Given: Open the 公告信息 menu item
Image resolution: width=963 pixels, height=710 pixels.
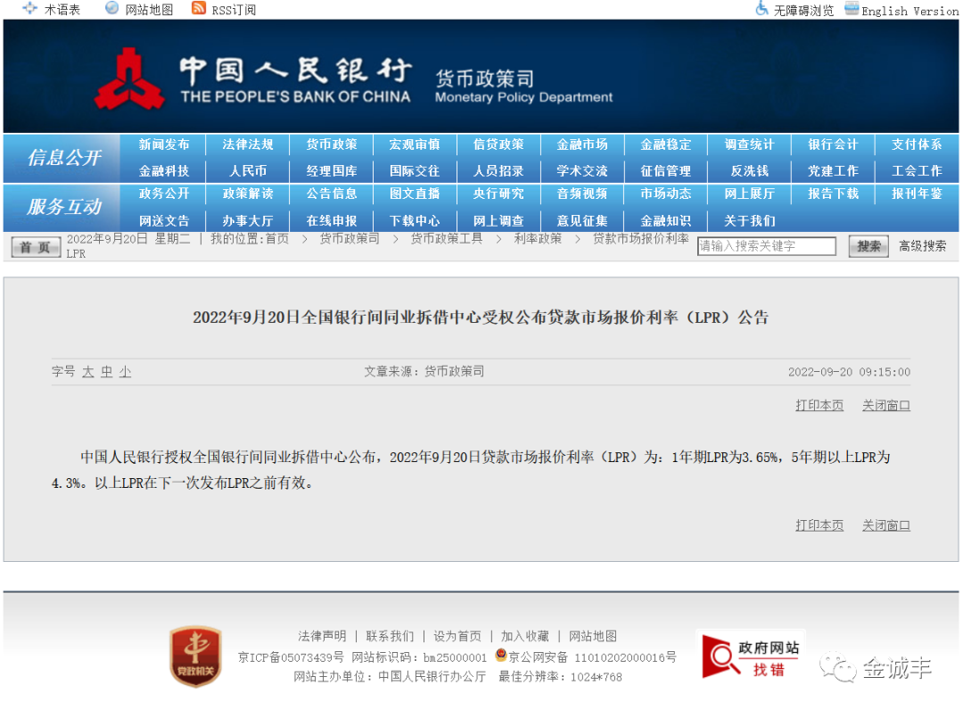Looking at the screenshot, I should point(332,194).
